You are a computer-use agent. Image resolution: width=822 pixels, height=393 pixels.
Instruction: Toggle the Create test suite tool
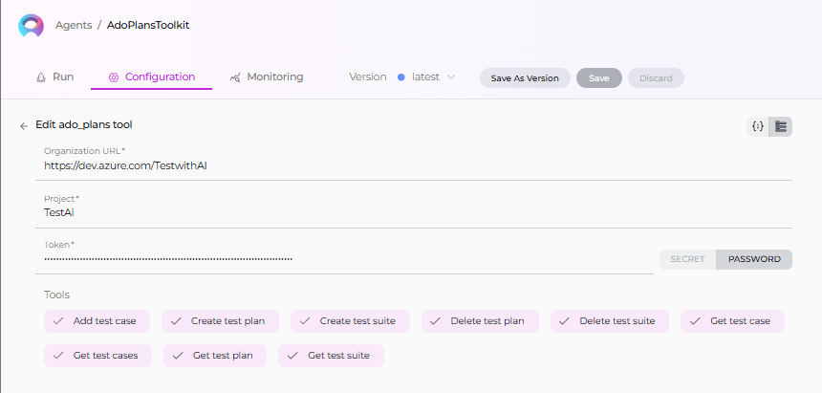tap(350, 321)
